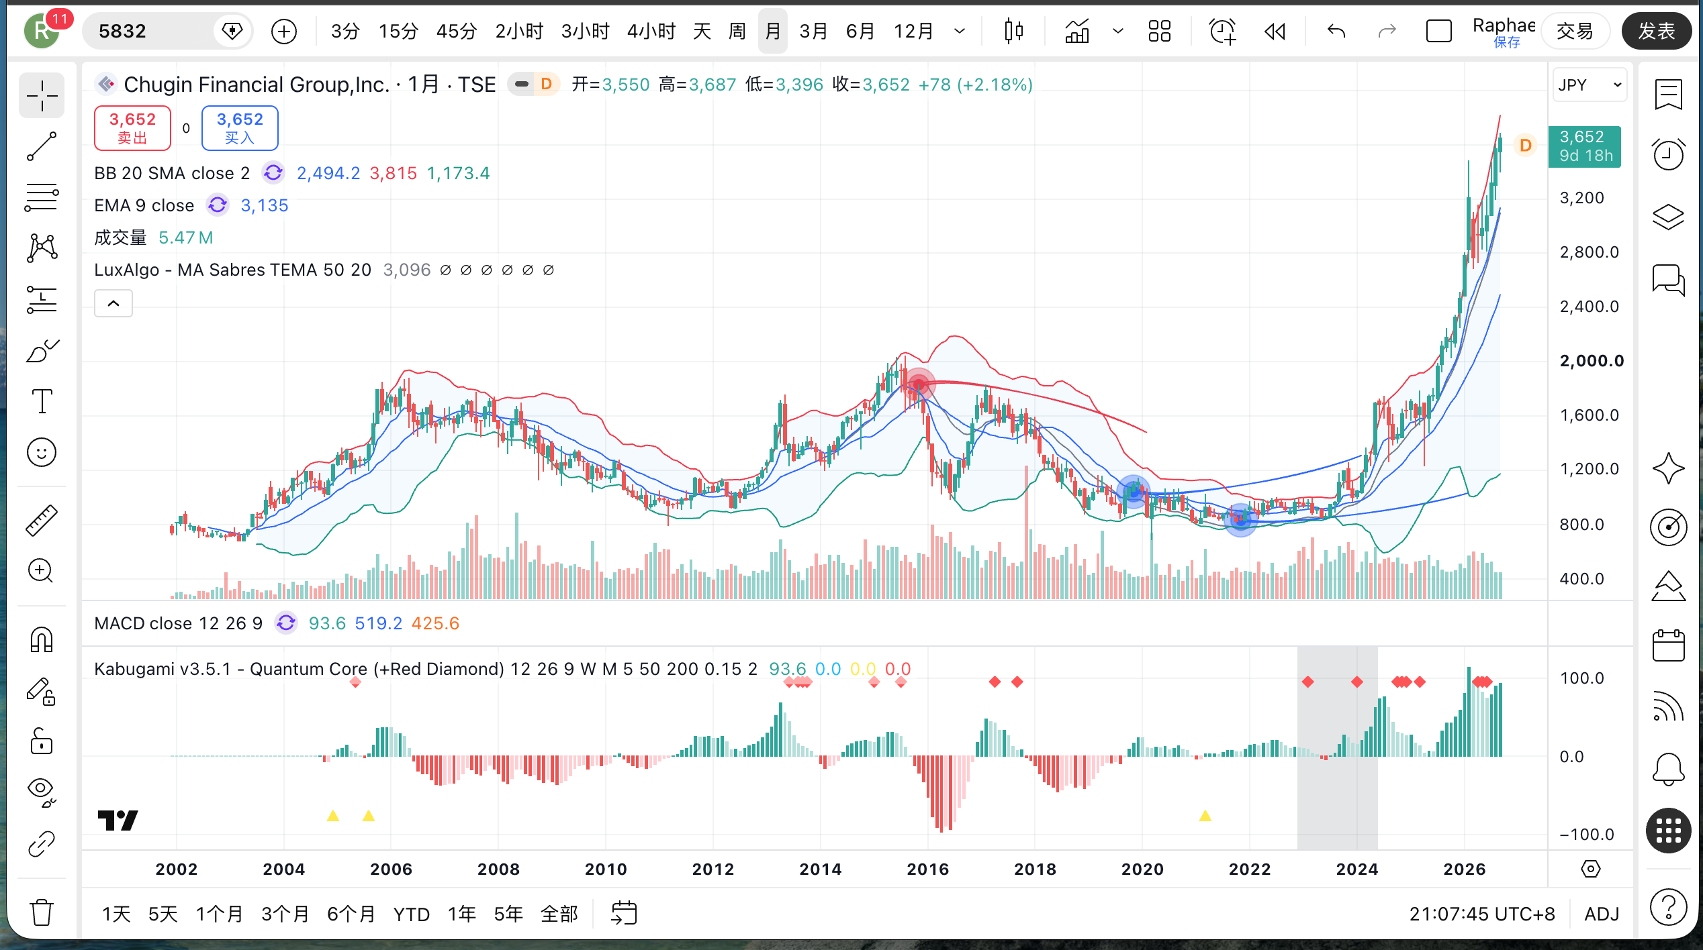Select the brush drawing tool

42,350
